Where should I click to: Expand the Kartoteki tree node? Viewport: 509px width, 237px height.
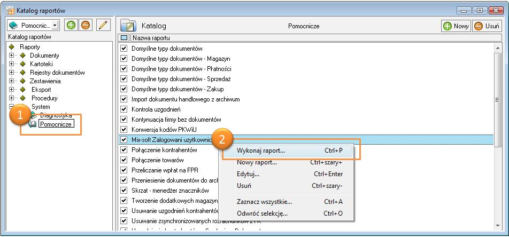click(x=11, y=64)
